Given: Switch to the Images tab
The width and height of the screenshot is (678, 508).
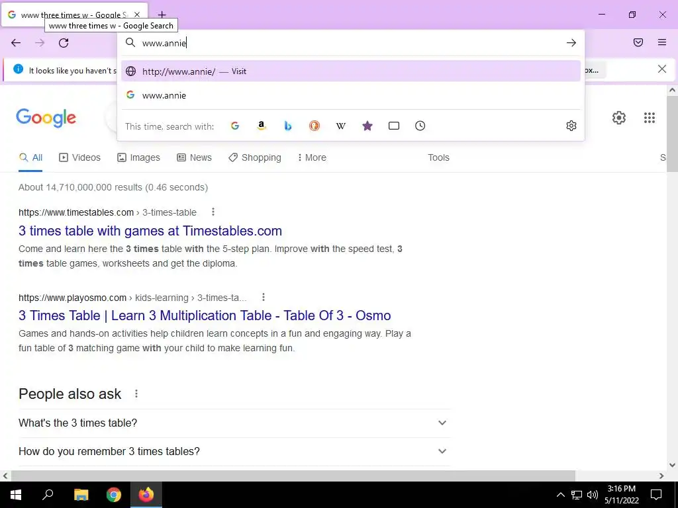Looking at the screenshot, I should point(139,157).
